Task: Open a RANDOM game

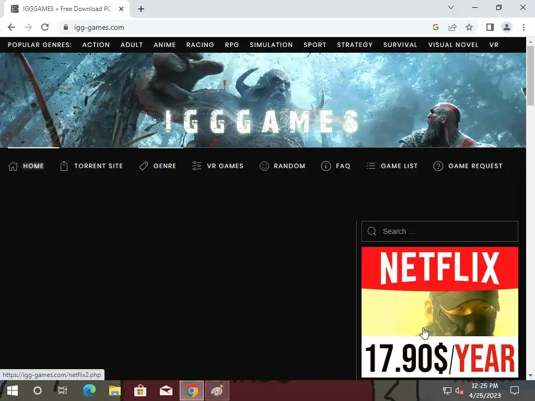Action: 289,166
